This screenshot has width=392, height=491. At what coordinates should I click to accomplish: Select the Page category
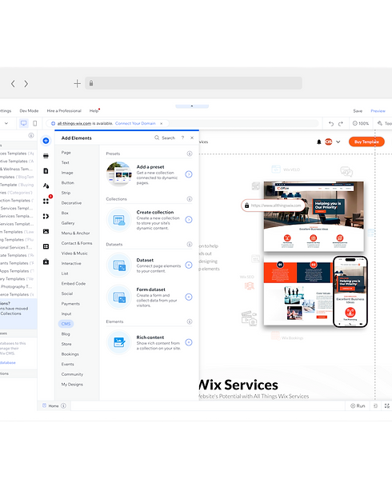click(66, 153)
